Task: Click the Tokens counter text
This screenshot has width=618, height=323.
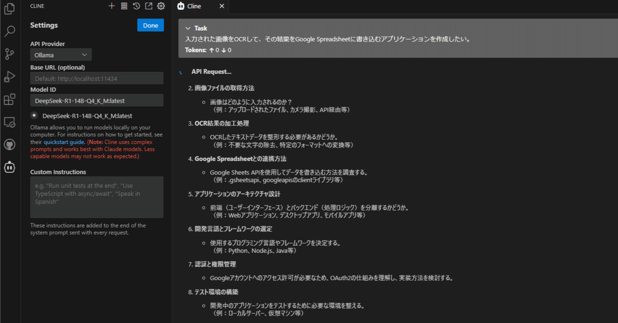Action: [x=208, y=50]
